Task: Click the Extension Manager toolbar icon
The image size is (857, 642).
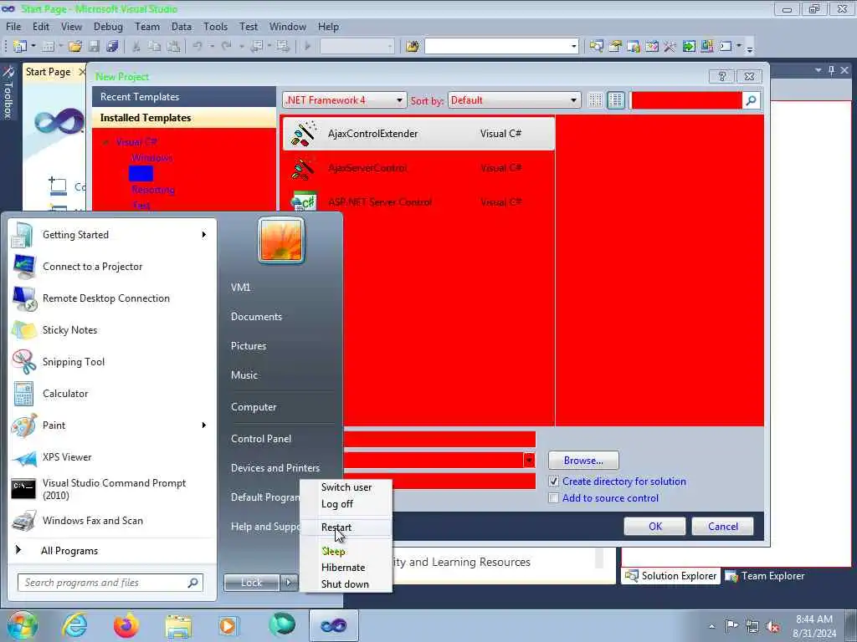Action: click(x=706, y=47)
